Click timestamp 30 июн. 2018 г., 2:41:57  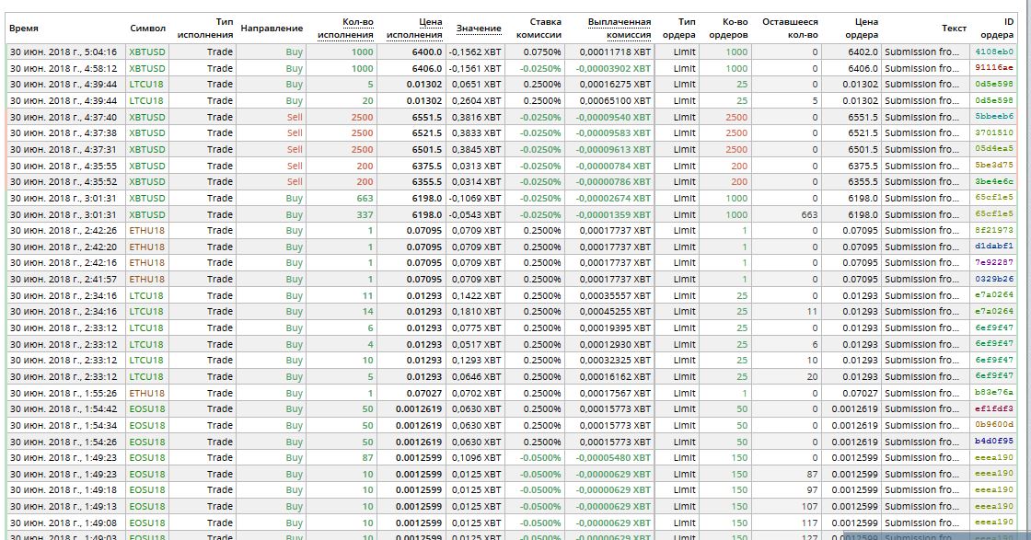tap(64, 279)
